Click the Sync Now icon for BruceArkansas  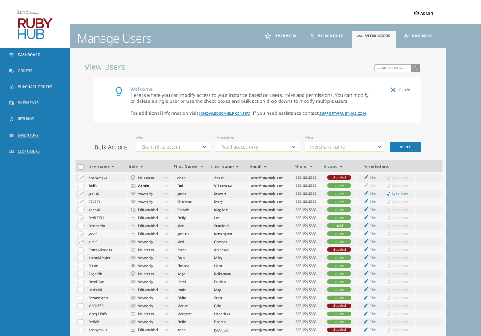[x=388, y=250]
